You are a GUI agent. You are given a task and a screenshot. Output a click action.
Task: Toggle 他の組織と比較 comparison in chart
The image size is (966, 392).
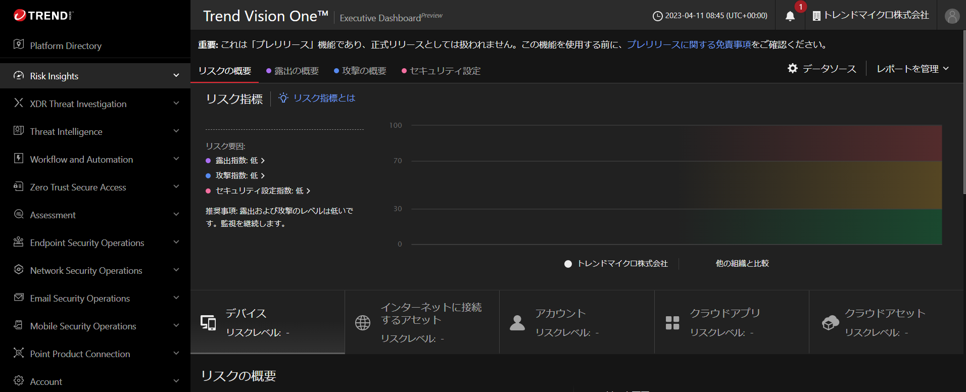click(742, 264)
